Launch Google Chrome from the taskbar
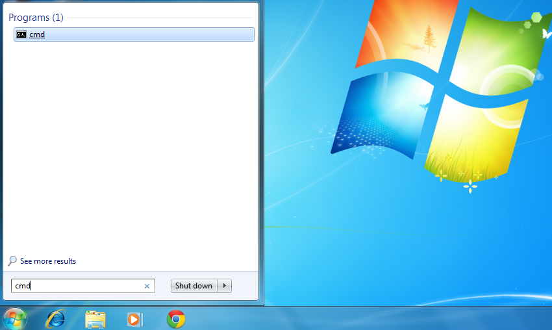 tap(176, 319)
